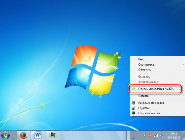The height and width of the screenshot is (140, 185).
Task: Expand the Создать submenu
Action: click(x=158, y=96)
